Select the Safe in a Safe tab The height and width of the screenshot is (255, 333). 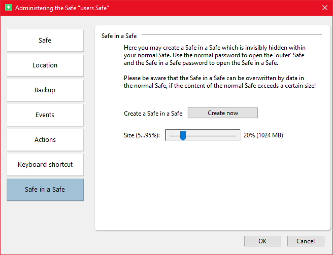(x=45, y=190)
